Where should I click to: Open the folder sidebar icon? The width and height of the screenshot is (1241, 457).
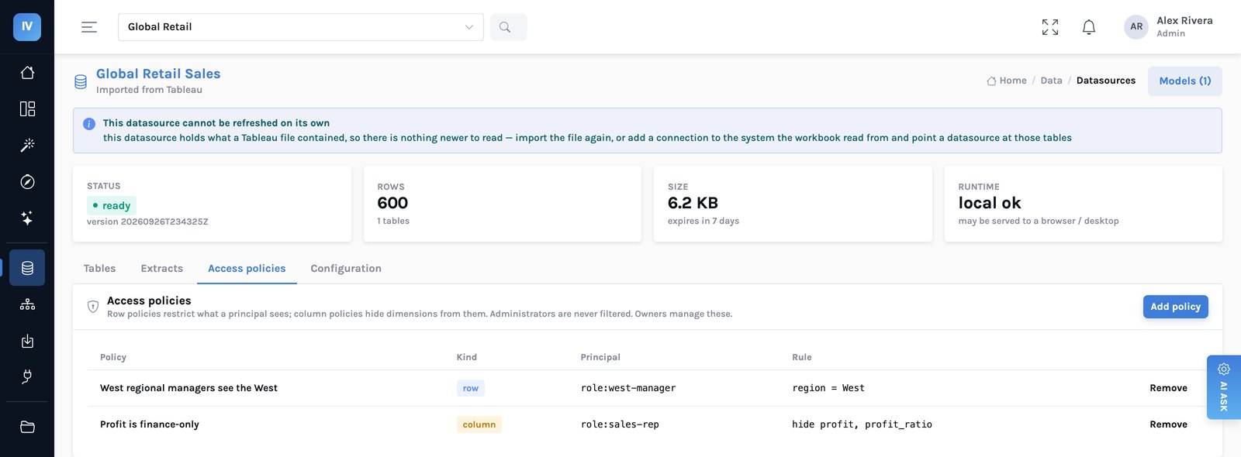(x=27, y=427)
